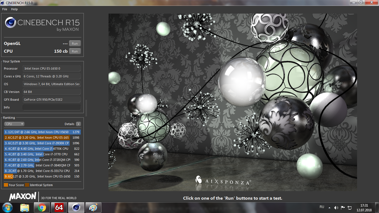
Task: Click the Cinebench R15 logo icon
Action: 11,22
